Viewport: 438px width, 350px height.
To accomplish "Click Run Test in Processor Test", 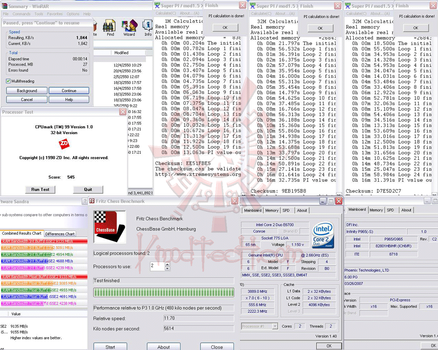I will [x=40, y=189].
